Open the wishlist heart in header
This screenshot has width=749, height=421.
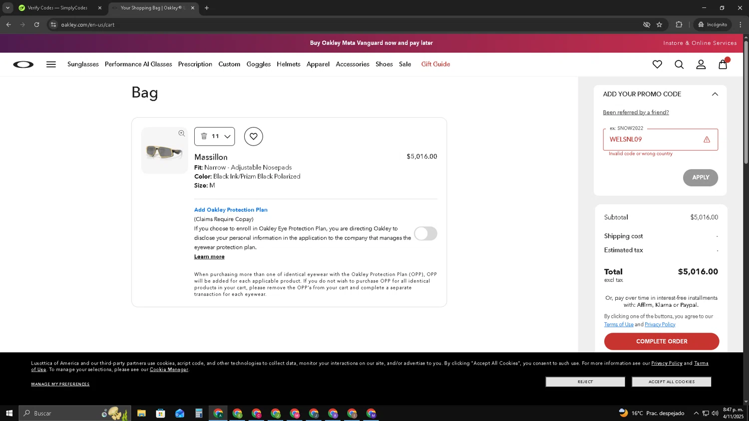tap(657, 64)
